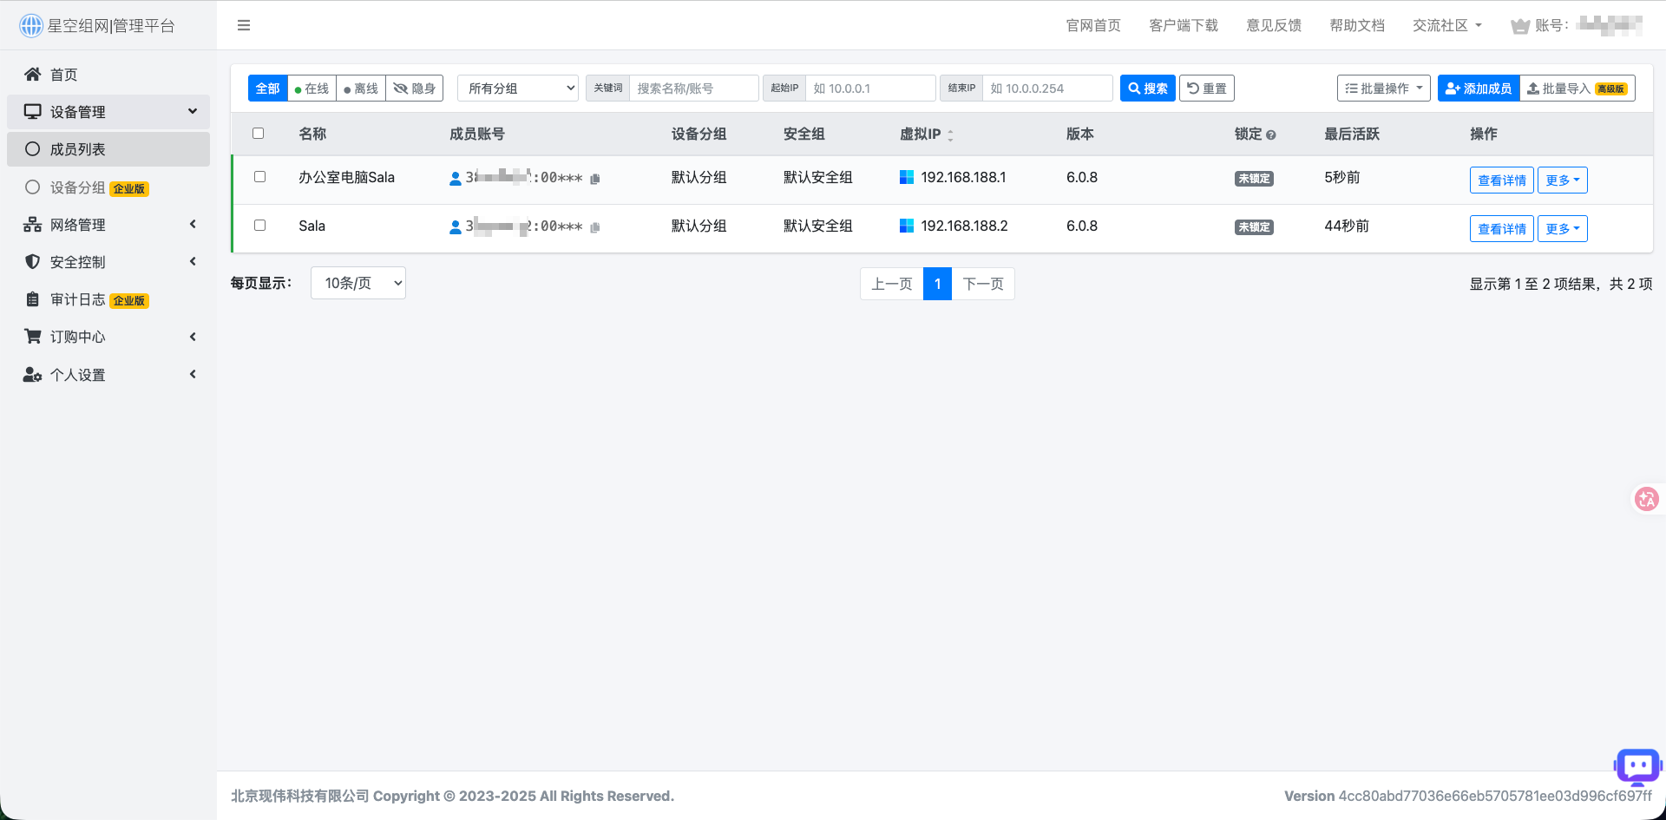This screenshot has height=820, width=1666.
Task: Click the 44秒前 last active cell
Action: [1347, 226]
